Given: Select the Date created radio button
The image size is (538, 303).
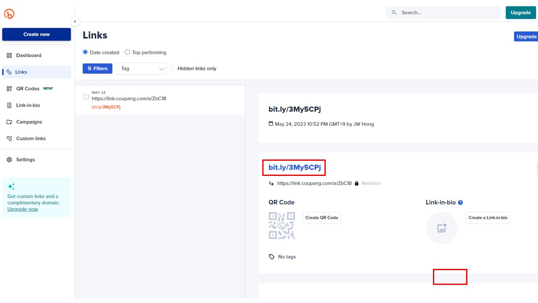Looking at the screenshot, I should 85,52.
